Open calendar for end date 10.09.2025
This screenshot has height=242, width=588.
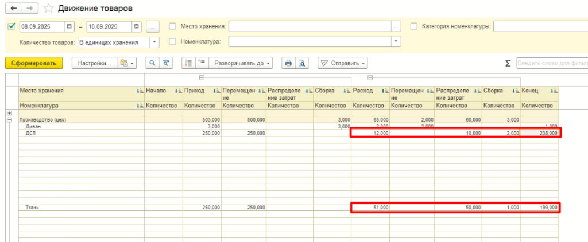click(137, 26)
